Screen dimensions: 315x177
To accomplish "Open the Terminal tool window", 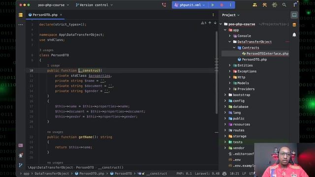I will (21, 146).
